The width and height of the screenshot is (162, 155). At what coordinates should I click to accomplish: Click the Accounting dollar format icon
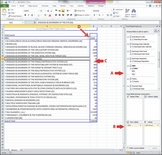(94, 15)
